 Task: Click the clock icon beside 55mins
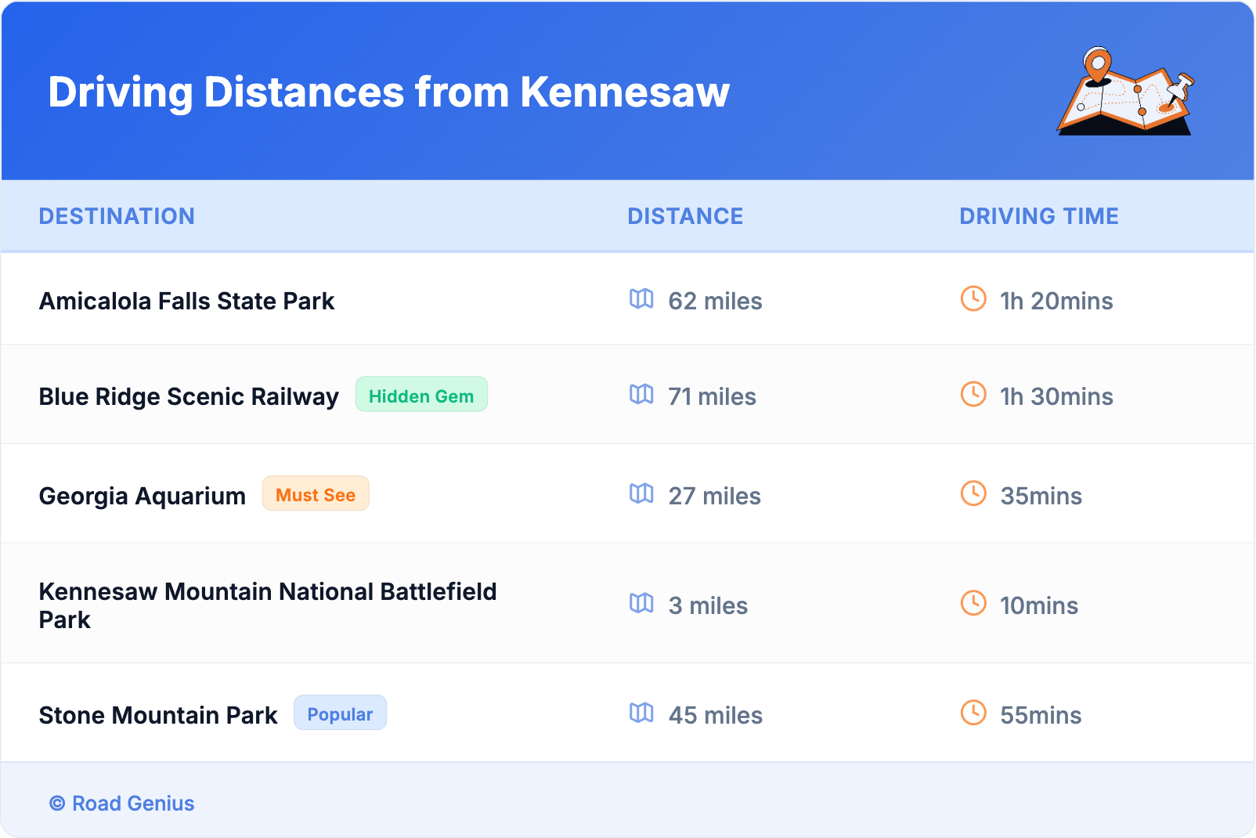pos(973,713)
